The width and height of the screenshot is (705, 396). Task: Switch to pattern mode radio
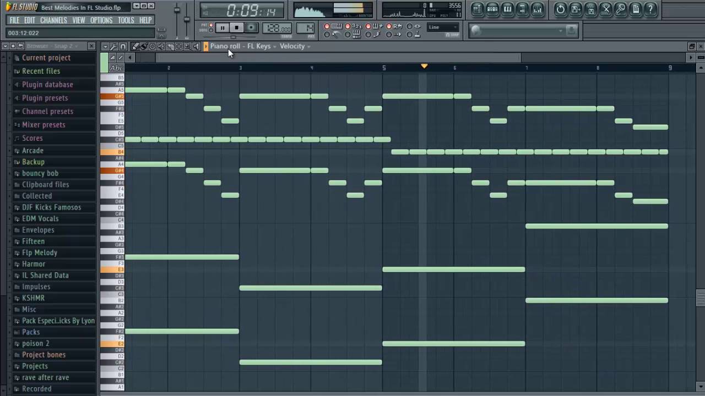pyautogui.click(x=211, y=25)
